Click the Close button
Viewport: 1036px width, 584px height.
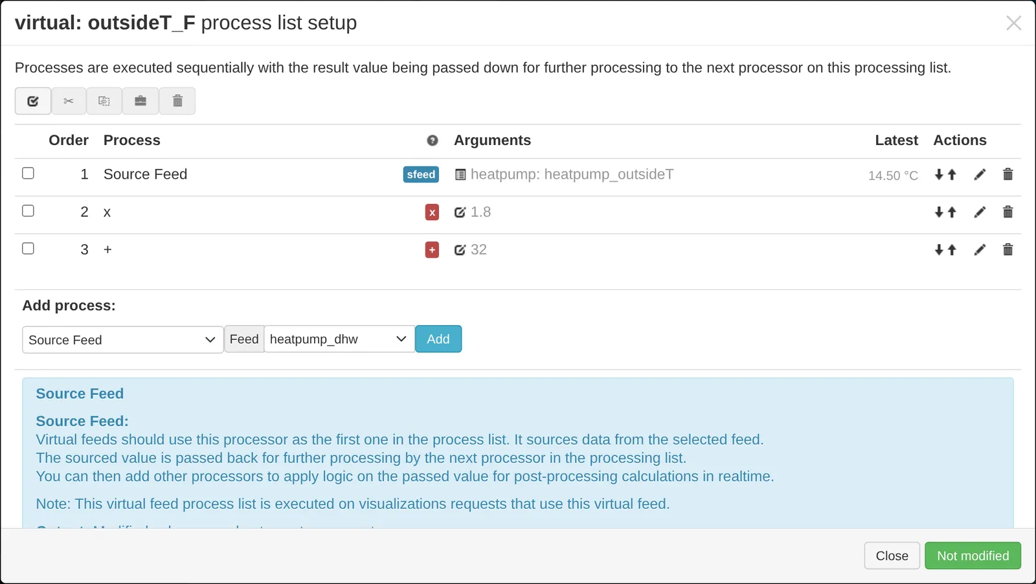click(892, 556)
